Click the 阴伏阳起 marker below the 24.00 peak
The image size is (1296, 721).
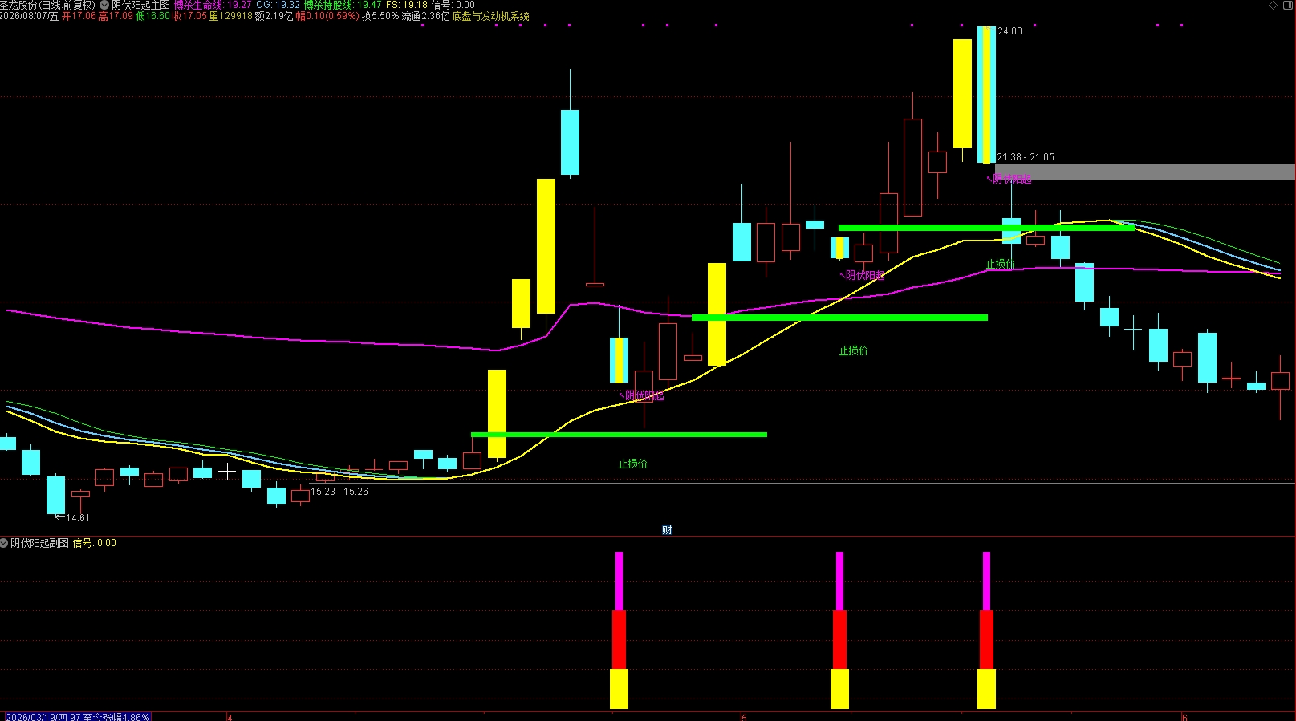click(x=1009, y=179)
